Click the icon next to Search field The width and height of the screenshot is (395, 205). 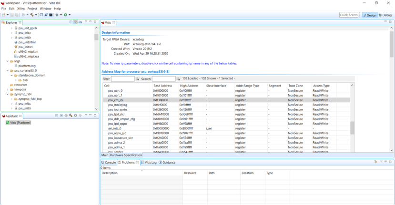tap(178, 79)
